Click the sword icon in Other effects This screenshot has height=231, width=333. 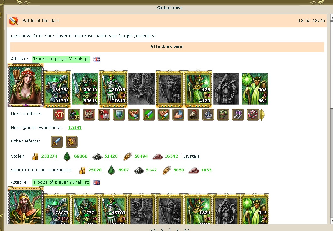click(x=57, y=142)
